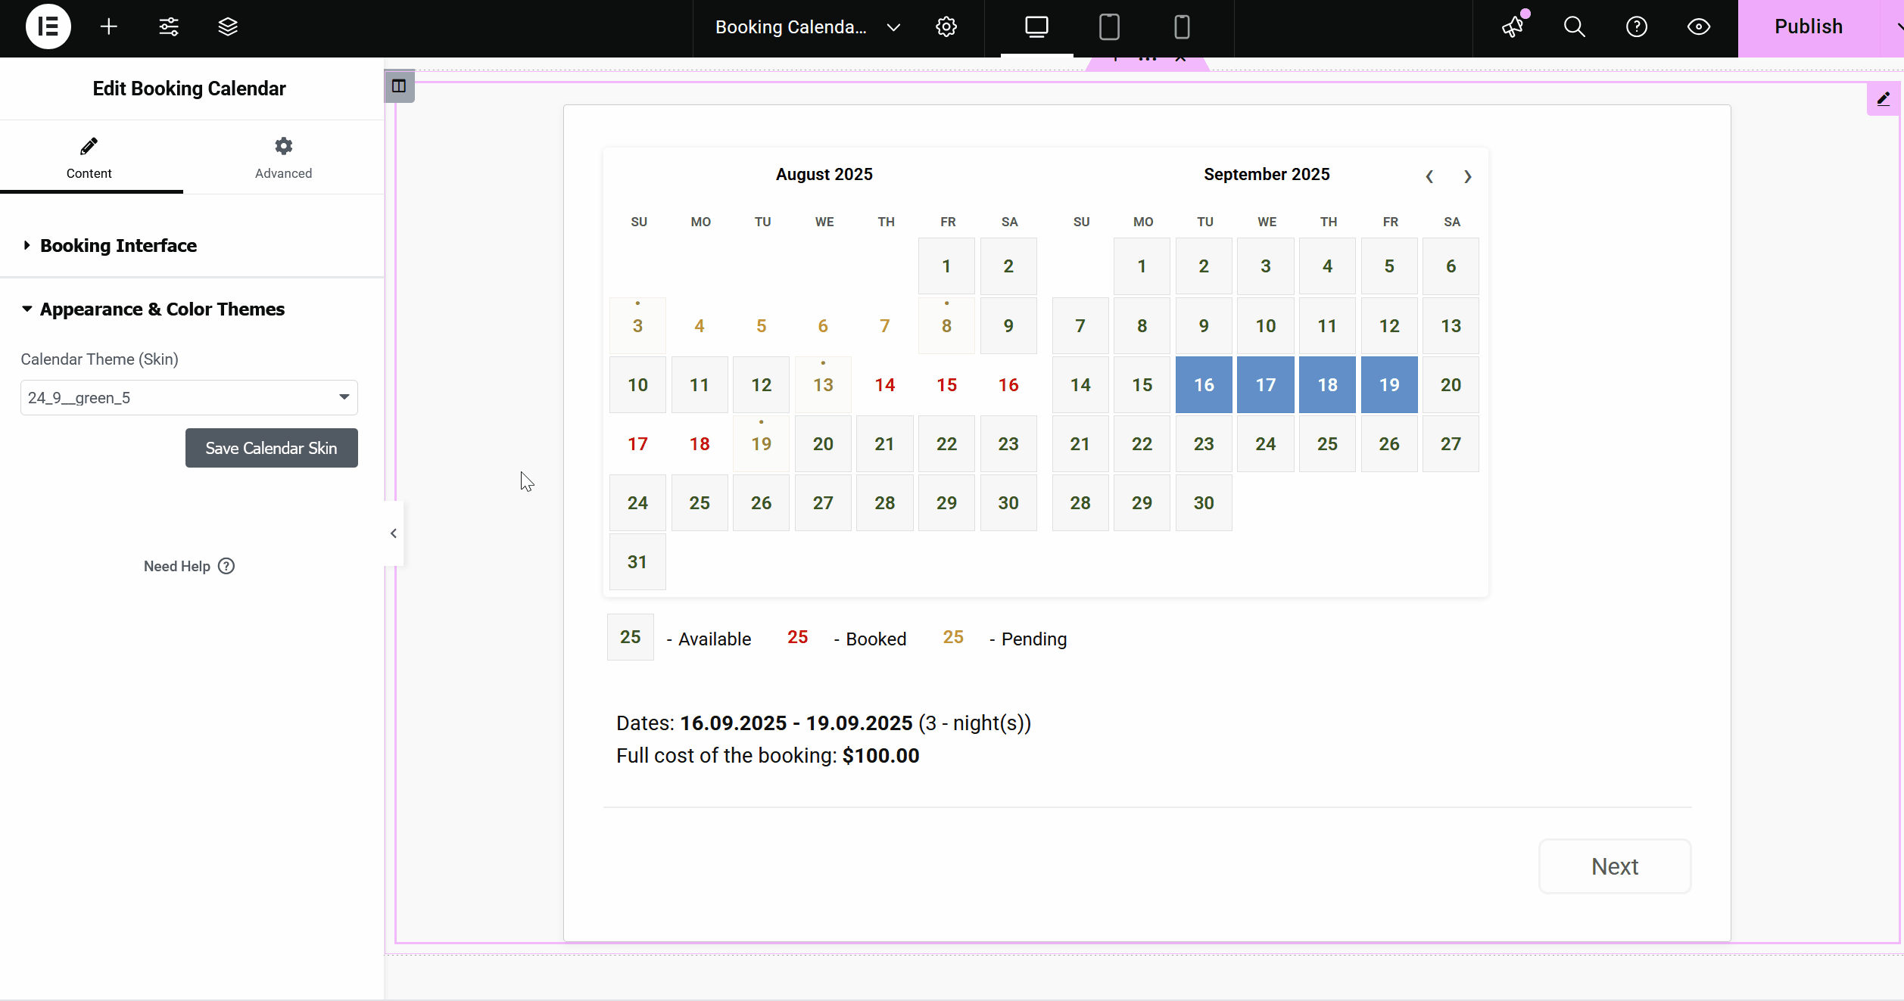Switch to mobile view mode

pos(1182,27)
